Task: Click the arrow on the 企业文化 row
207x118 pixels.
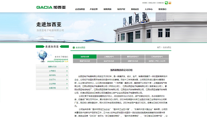Action: coord(67,79)
